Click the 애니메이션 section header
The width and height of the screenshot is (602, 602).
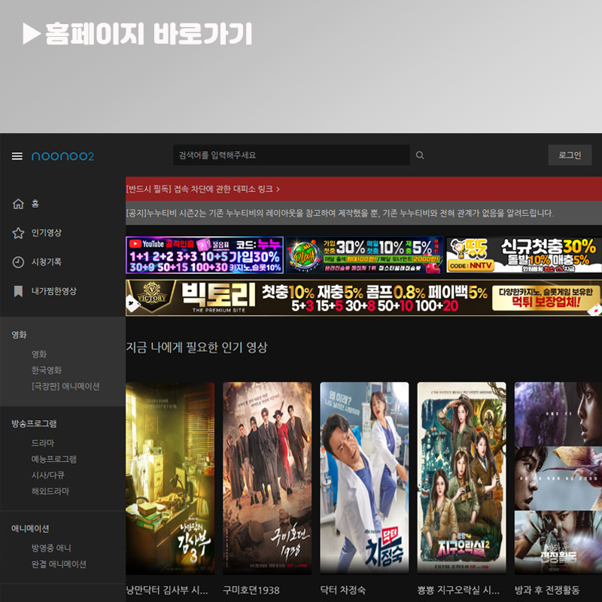coord(30,529)
